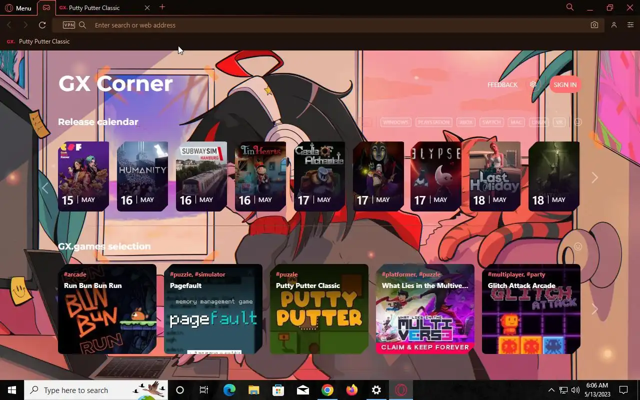Open the 15 May release card
This screenshot has height=400, width=640.
(83, 176)
